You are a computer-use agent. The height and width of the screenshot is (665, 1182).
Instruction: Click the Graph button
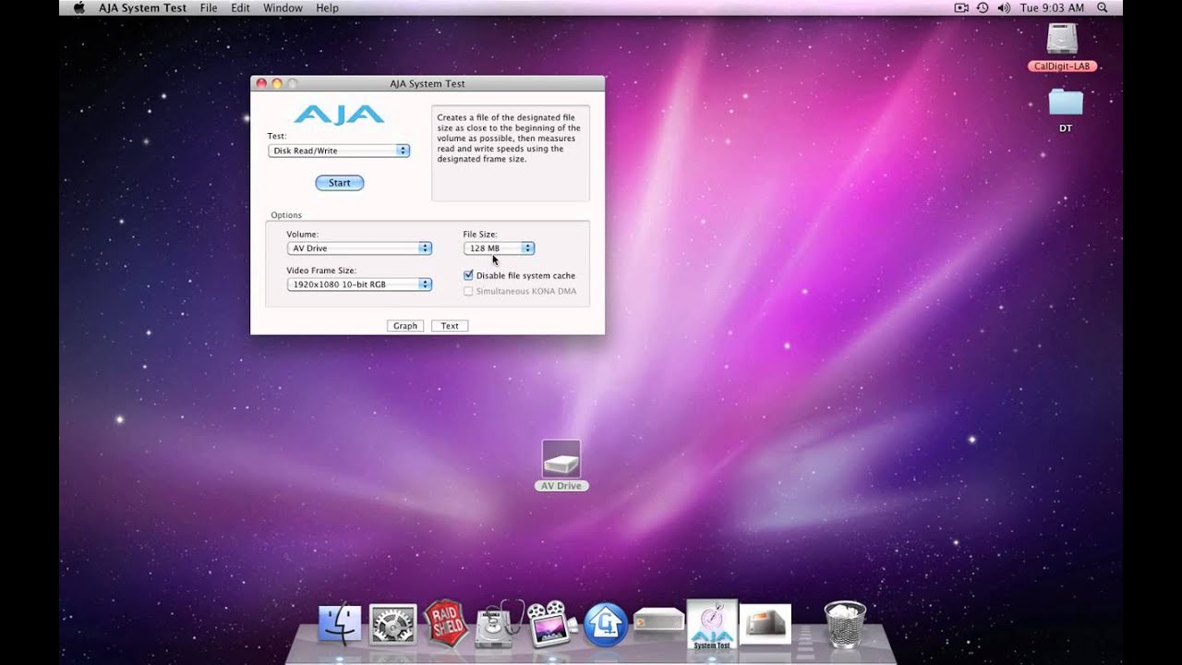coord(405,326)
